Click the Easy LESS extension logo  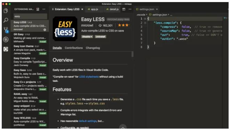65,29
